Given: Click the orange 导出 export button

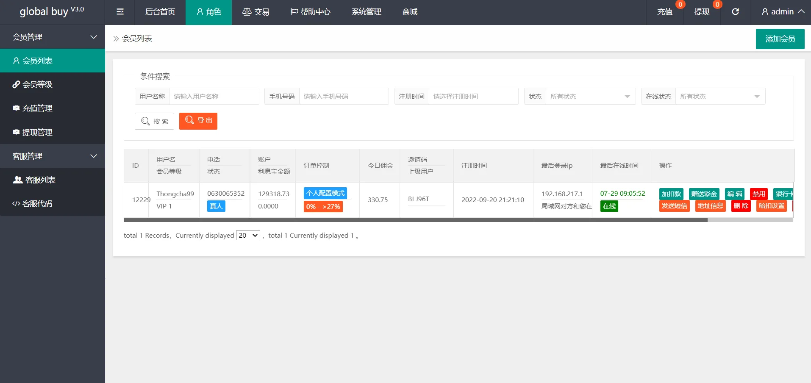Looking at the screenshot, I should 198,121.
